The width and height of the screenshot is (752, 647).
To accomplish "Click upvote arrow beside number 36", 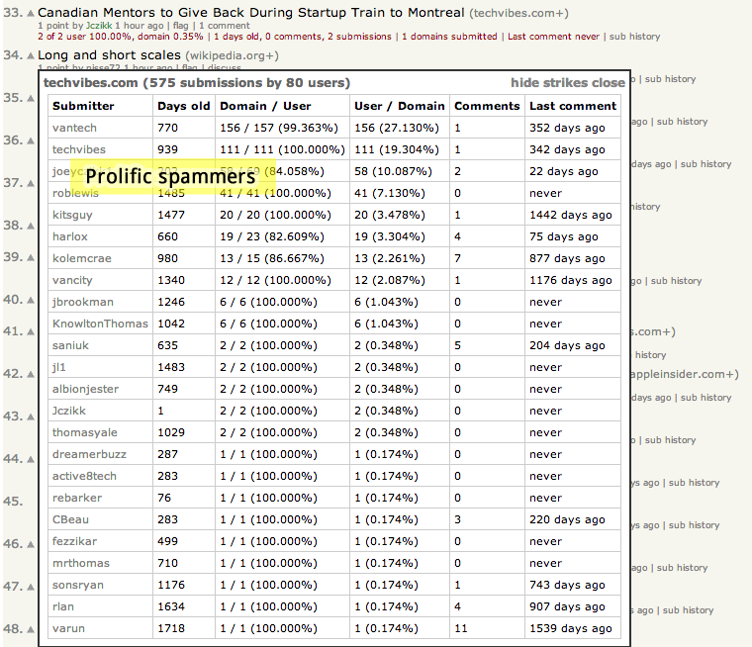I will click(x=31, y=141).
